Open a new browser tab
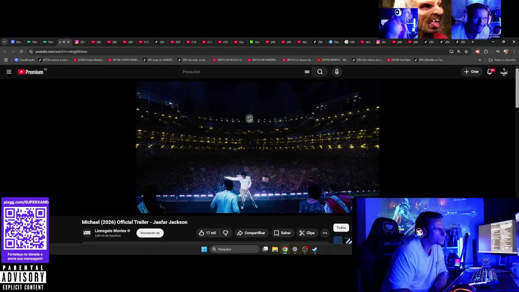This screenshot has height=292, width=519. [x=472, y=42]
